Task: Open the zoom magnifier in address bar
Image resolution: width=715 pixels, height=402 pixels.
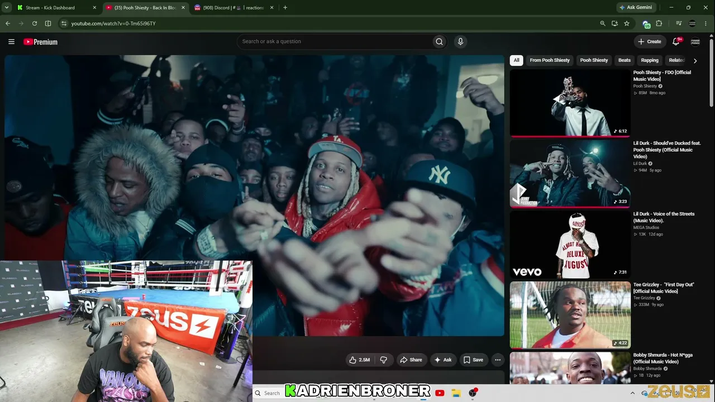Action: click(x=602, y=23)
